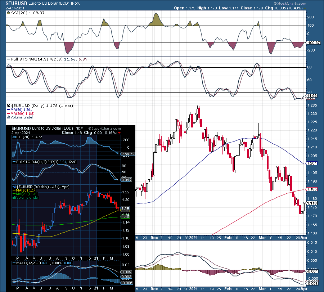Screen dimensions: 324x292
Task: Click the 'Close 1.178' value in the header
Action: [x=252, y=8]
